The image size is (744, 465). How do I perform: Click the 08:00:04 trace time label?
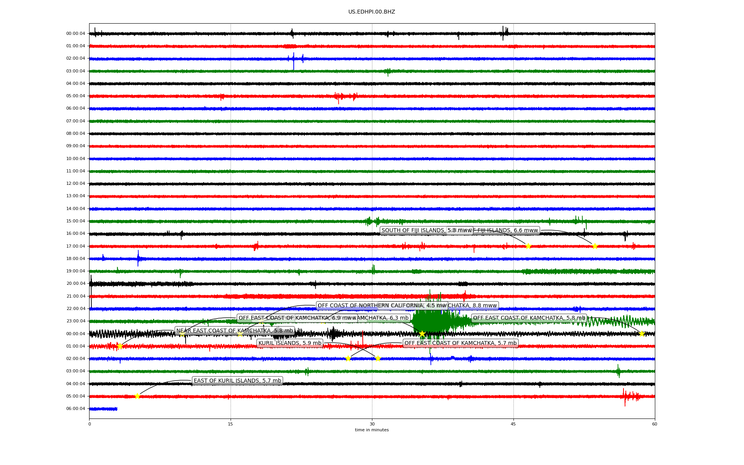76,134
